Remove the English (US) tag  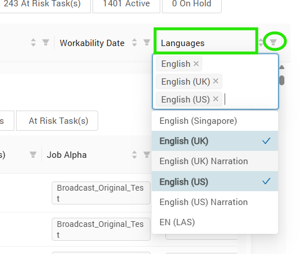click(x=215, y=99)
